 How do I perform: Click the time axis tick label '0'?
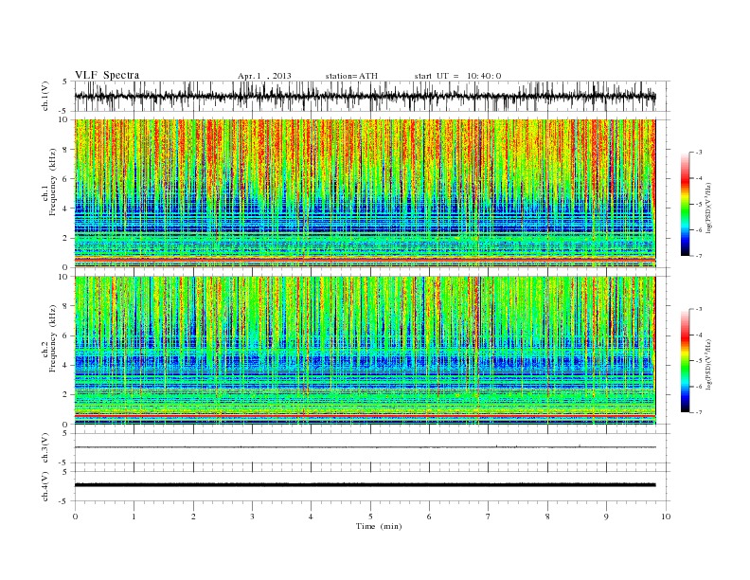coord(75,517)
